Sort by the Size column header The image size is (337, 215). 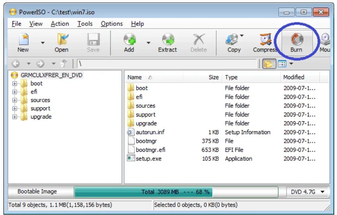click(202, 77)
